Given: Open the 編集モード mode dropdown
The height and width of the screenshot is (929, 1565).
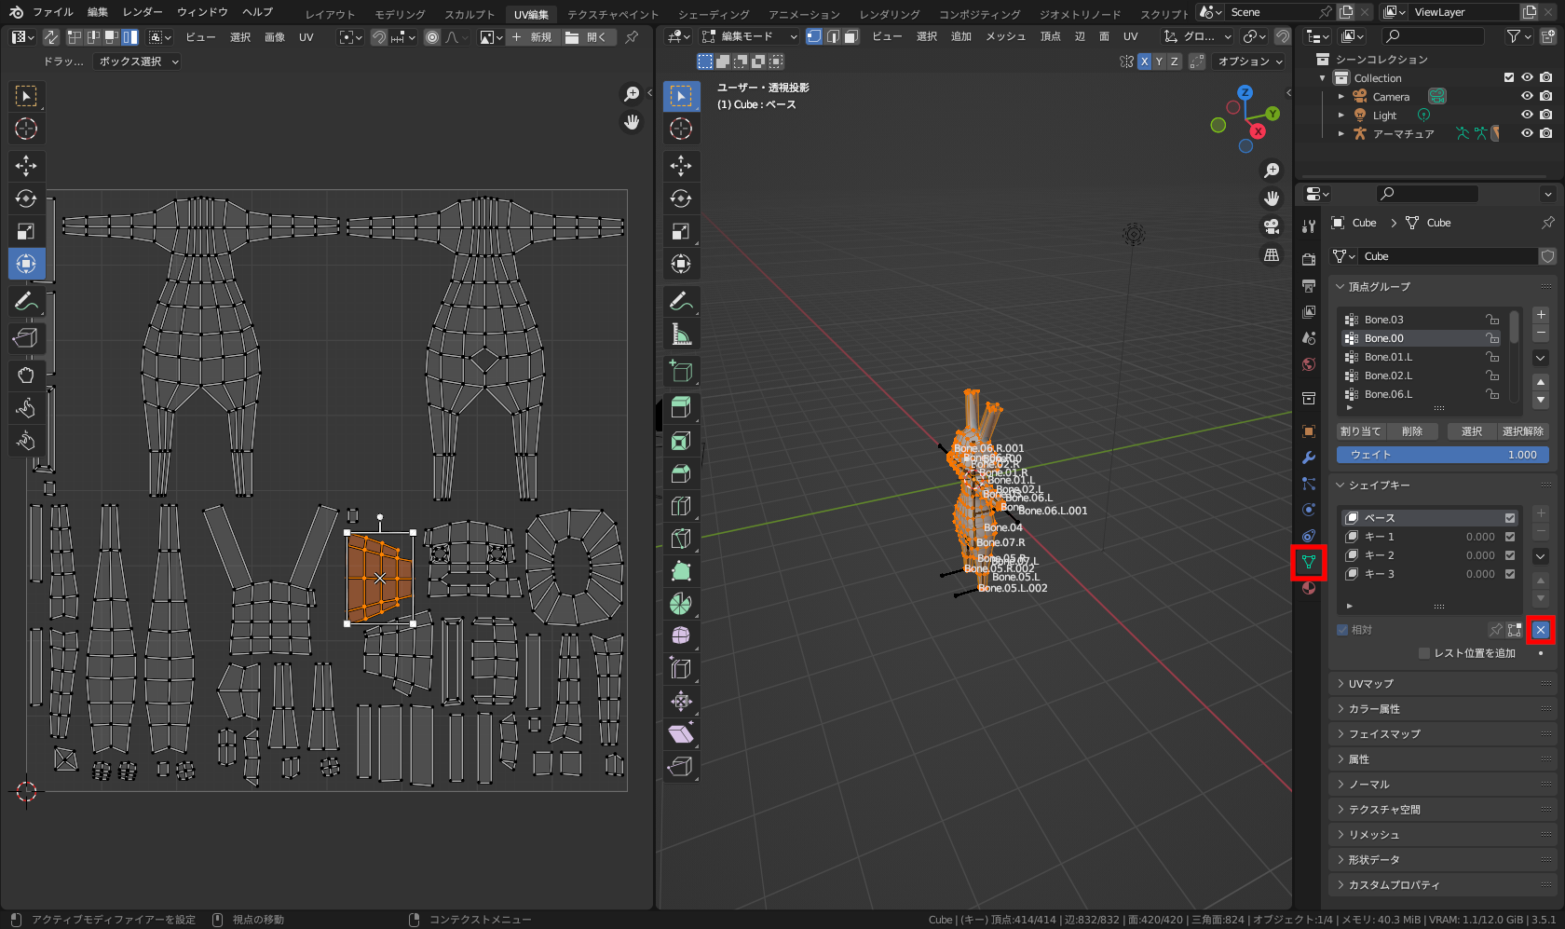Looking at the screenshot, I should click(x=750, y=36).
